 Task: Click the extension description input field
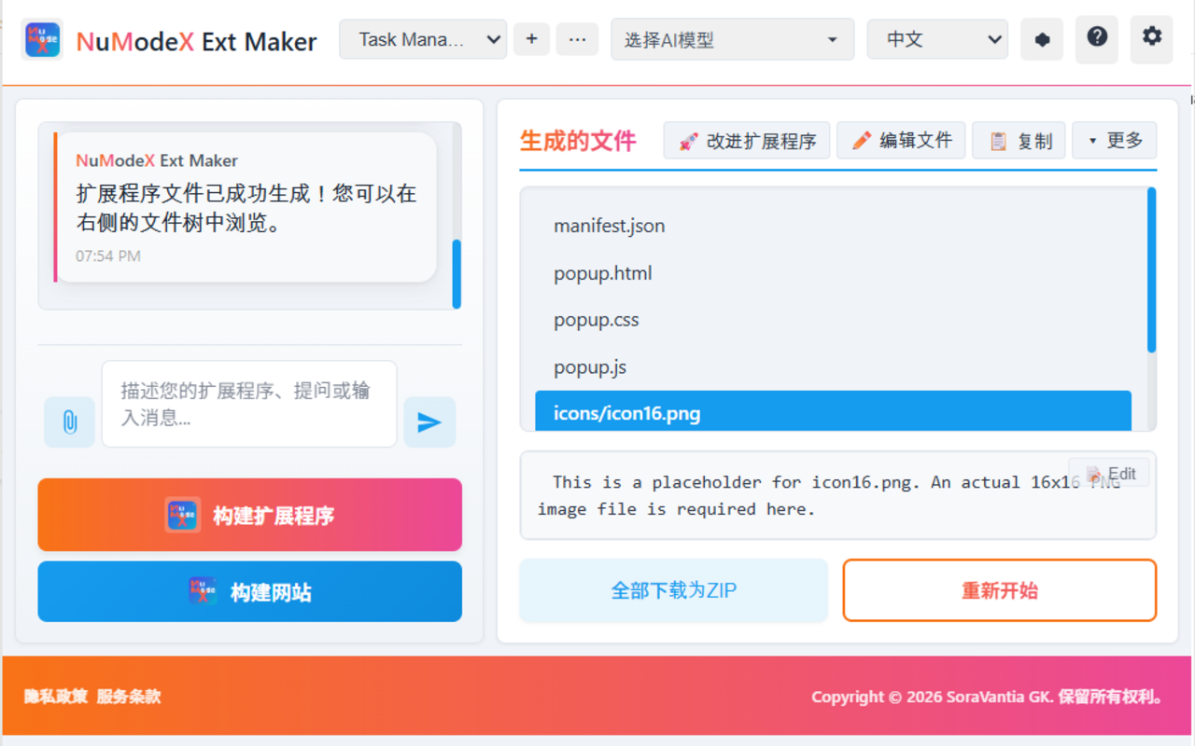[249, 403]
